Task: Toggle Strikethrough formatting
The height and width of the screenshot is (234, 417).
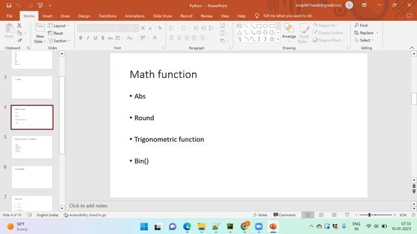Action: coord(110,38)
